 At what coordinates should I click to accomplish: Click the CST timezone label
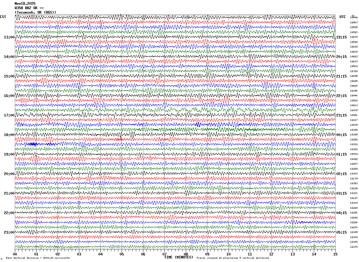pyautogui.click(x=3, y=17)
